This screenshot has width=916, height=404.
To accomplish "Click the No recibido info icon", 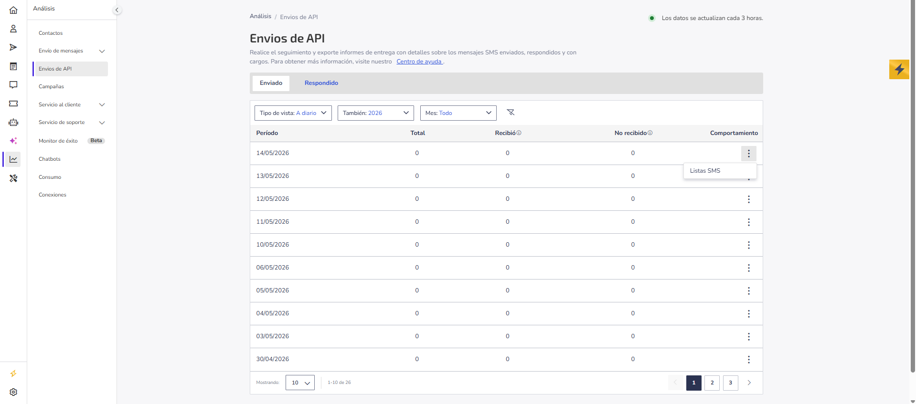I will click(x=650, y=133).
